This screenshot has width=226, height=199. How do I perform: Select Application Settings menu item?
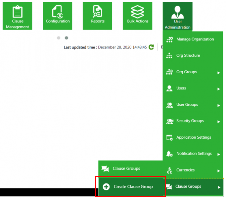(x=193, y=137)
